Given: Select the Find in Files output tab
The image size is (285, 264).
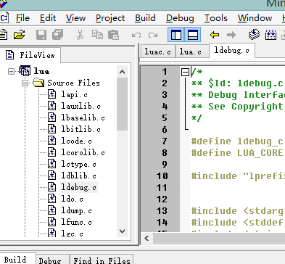Looking at the screenshot, I should (x=102, y=260).
